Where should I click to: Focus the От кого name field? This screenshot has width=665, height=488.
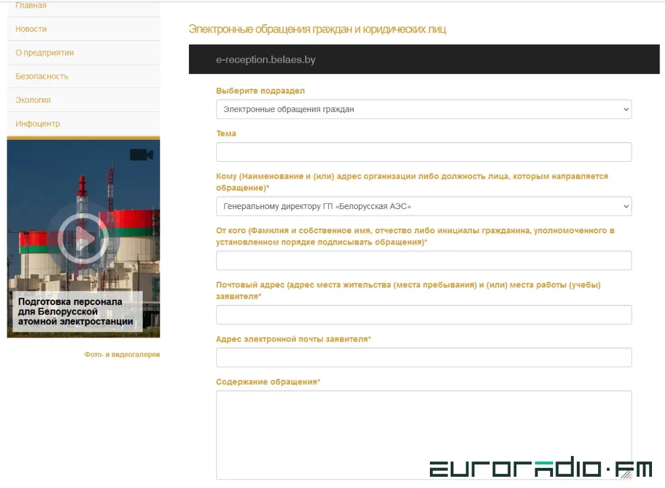423,261
